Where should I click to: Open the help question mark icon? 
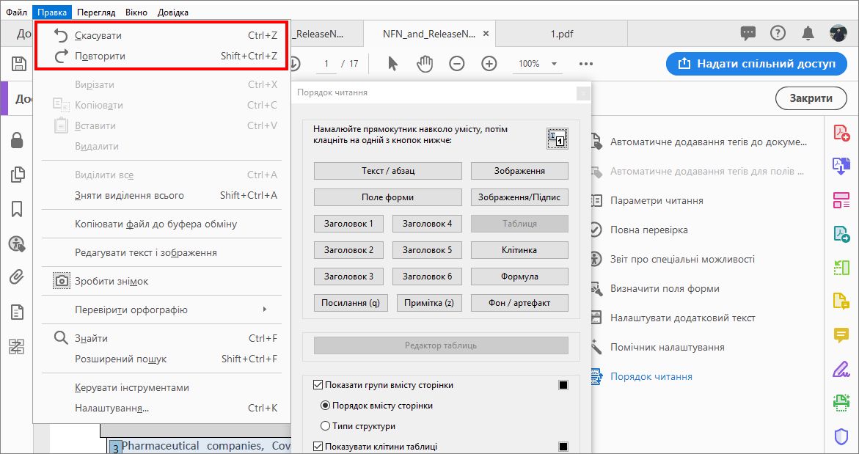(x=778, y=34)
